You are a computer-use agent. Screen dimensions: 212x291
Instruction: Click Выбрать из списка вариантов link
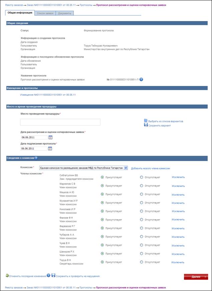pyautogui.click(x=166, y=121)
